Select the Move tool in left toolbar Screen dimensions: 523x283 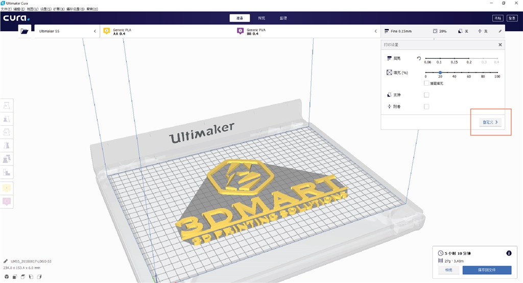pos(7,105)
